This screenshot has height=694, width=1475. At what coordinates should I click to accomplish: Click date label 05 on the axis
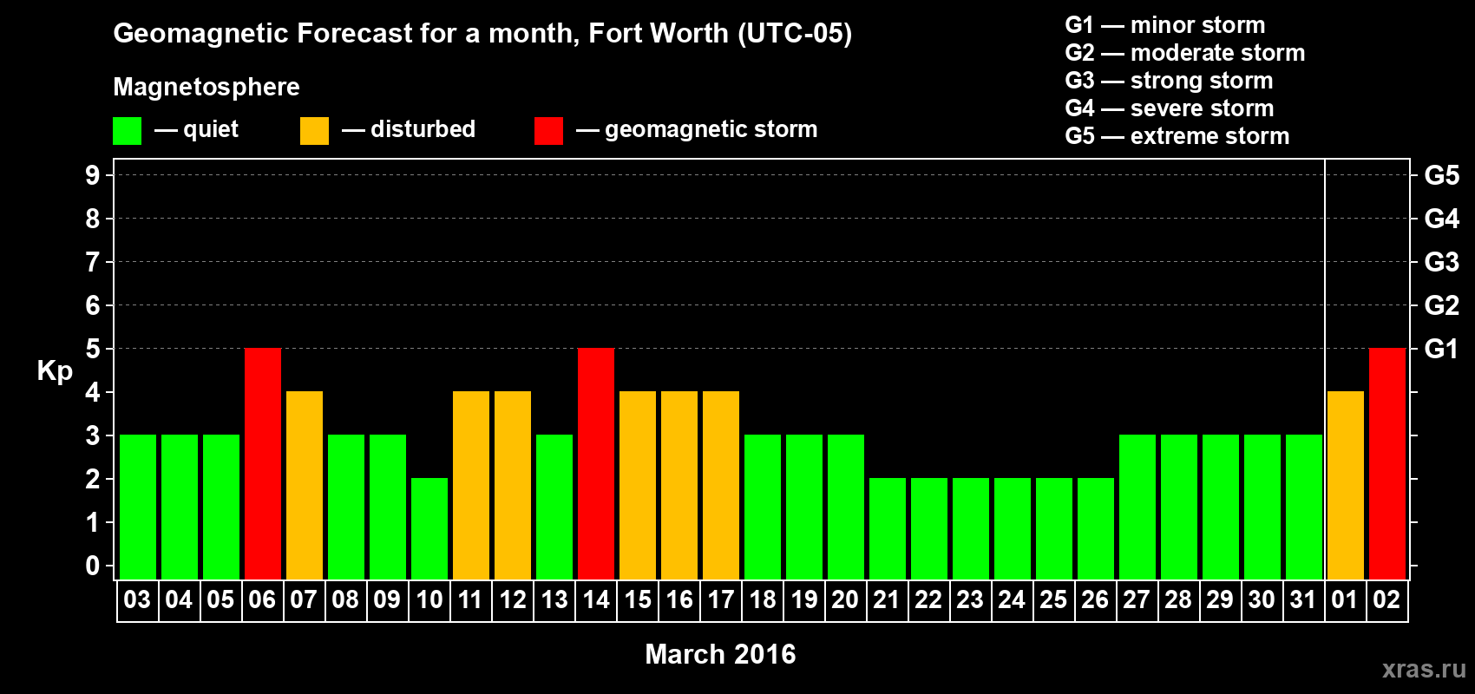tap(220, 600)
